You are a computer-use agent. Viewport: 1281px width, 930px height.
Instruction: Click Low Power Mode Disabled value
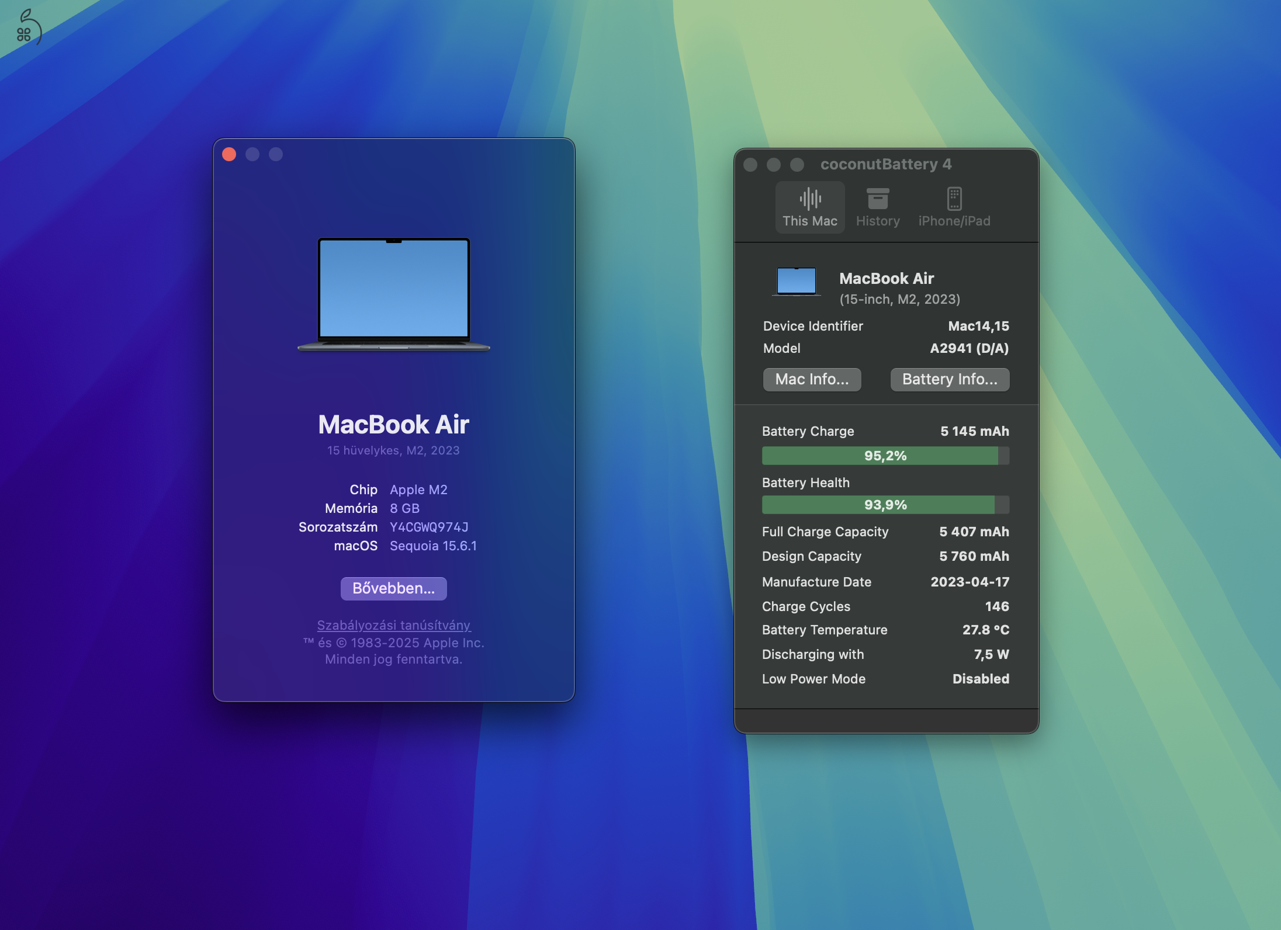(981, 679)
